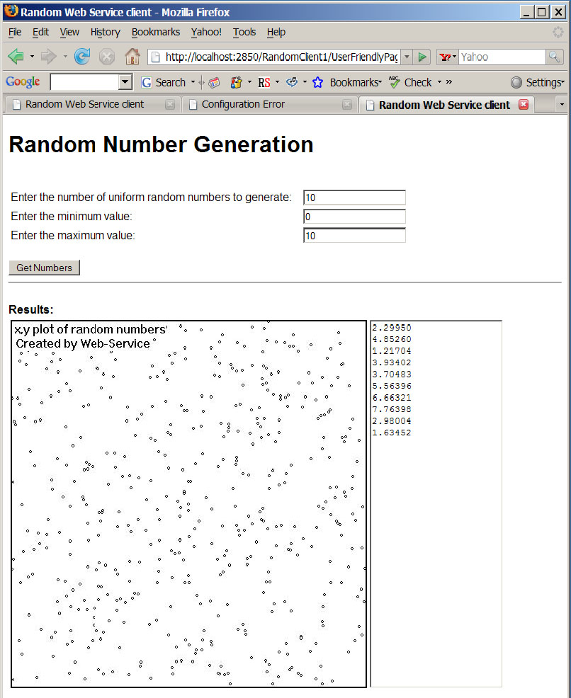The height and width of the screenshot is (698, 571).
Task: Select the result value 4.85260
Action: coord(392,339)
